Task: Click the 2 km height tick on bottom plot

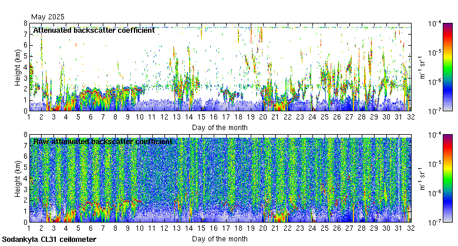Action: [25, 200]
